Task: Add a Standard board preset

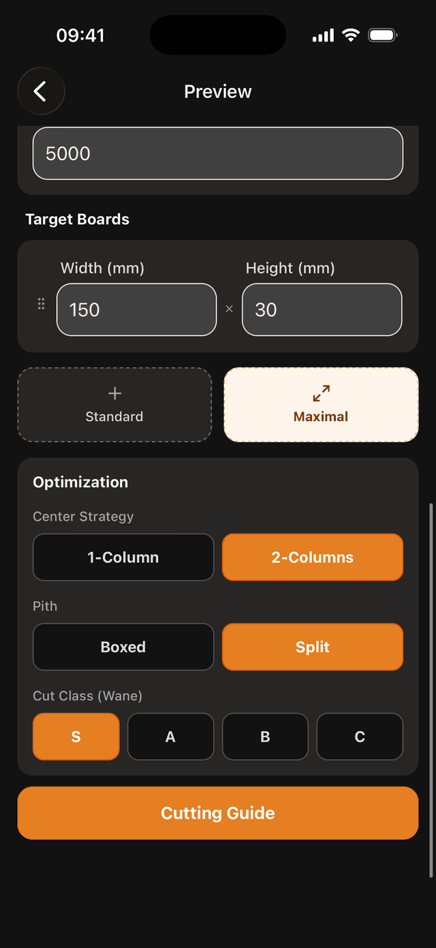Action: pyautogui.click(x=114, y=404)
